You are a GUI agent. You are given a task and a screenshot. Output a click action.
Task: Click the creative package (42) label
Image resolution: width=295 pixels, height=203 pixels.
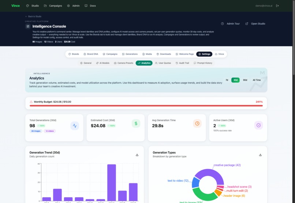point(227,165)
